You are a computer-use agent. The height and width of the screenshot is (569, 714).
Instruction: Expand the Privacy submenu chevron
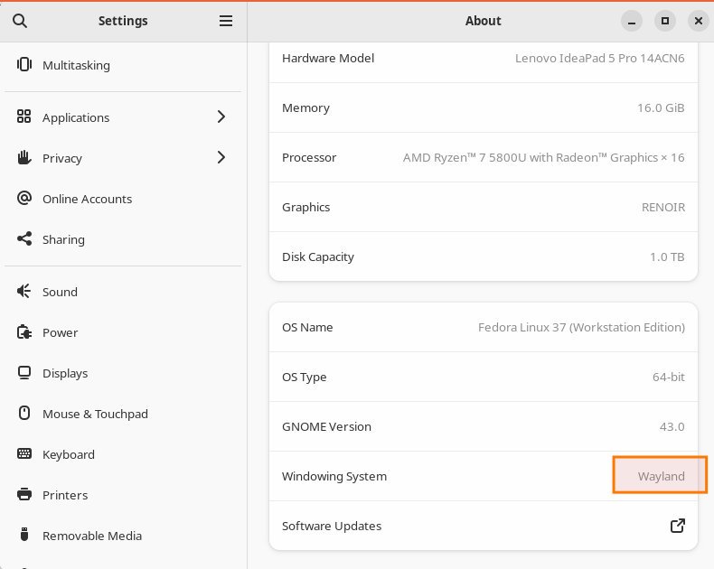tap(221, 158)
